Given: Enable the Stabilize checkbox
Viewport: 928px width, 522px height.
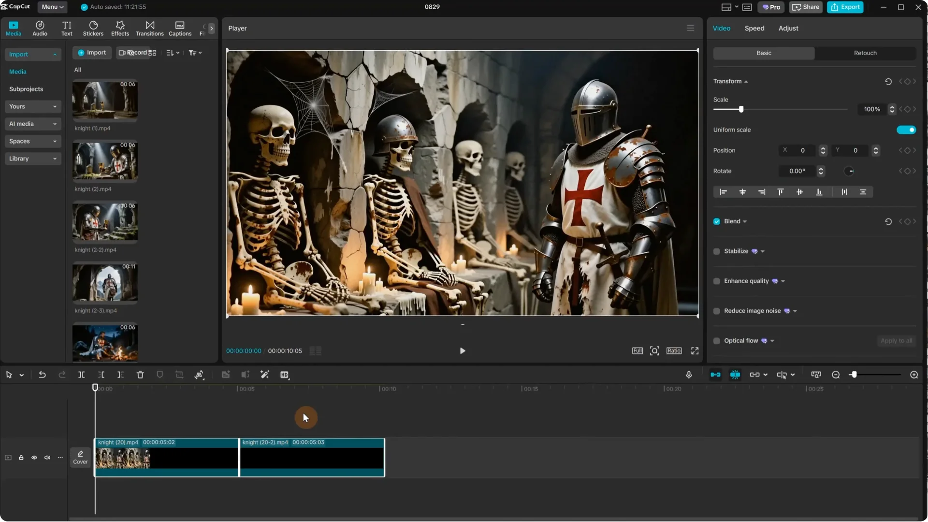Looking at the screenshot, I should 717,251.
